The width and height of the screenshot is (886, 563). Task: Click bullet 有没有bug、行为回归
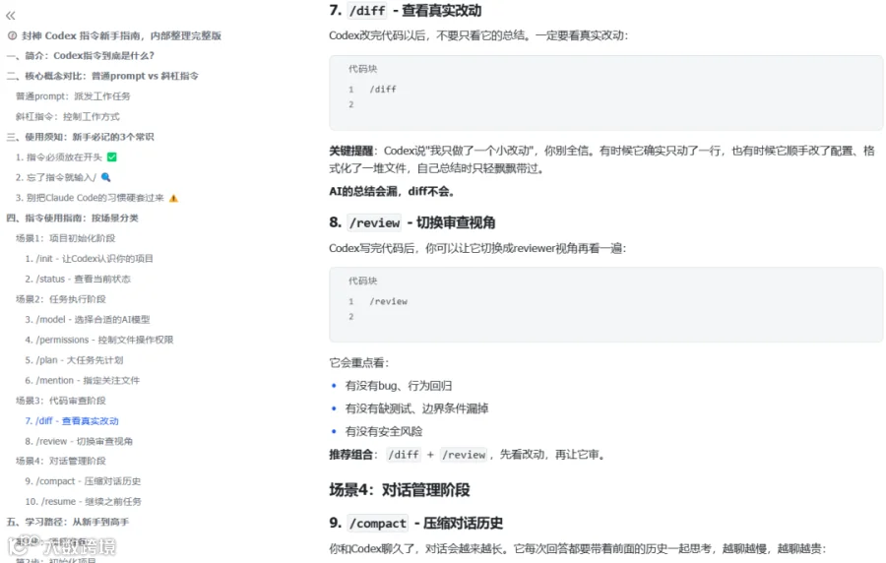[x=399, y=386]
